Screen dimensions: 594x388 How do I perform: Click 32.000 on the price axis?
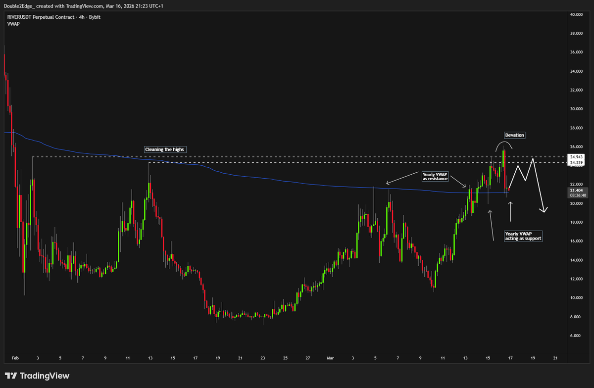pos(576,90)
